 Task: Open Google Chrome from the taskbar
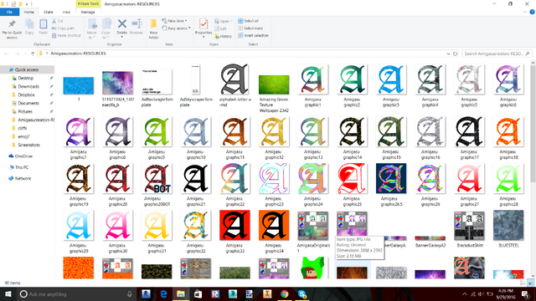click(x=285, y=293)
